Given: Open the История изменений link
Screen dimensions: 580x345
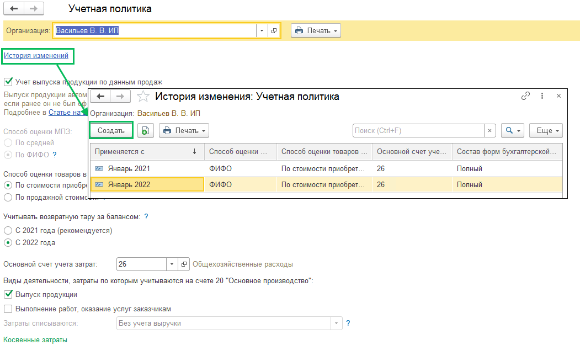Looking at the screenshot, I should tap(36, 56).
